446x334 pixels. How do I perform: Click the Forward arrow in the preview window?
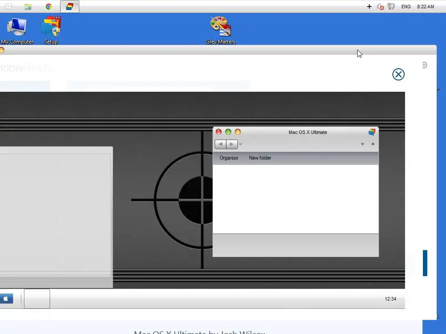click(x=232, y=144)
